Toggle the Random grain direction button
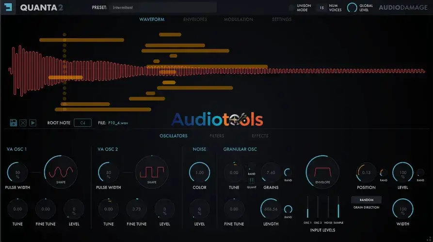This screenshot has width=433, height=242. pyautogui.click(x=366, y=199)
